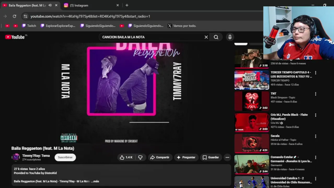Open the Cris MJ Flaite thumbnail

click(x=252, y=122)
